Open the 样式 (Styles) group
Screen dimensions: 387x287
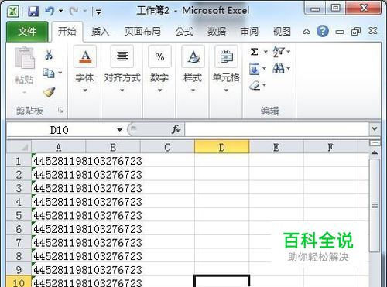point(193,70)
